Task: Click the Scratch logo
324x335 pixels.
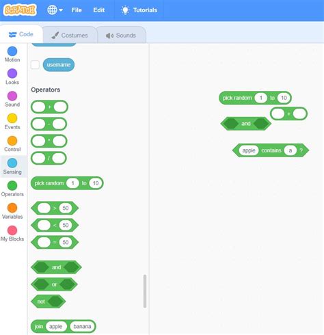Action: [x=20, y=10]
